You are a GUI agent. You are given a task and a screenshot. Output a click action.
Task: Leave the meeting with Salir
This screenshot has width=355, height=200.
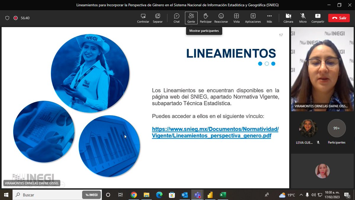click(339, 18)
